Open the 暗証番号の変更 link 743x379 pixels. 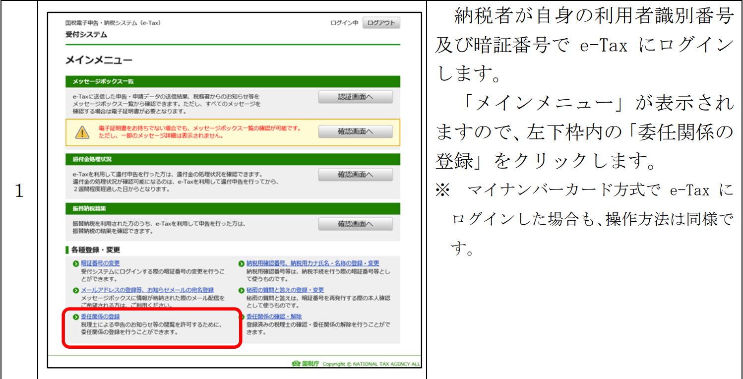[100, 263]
